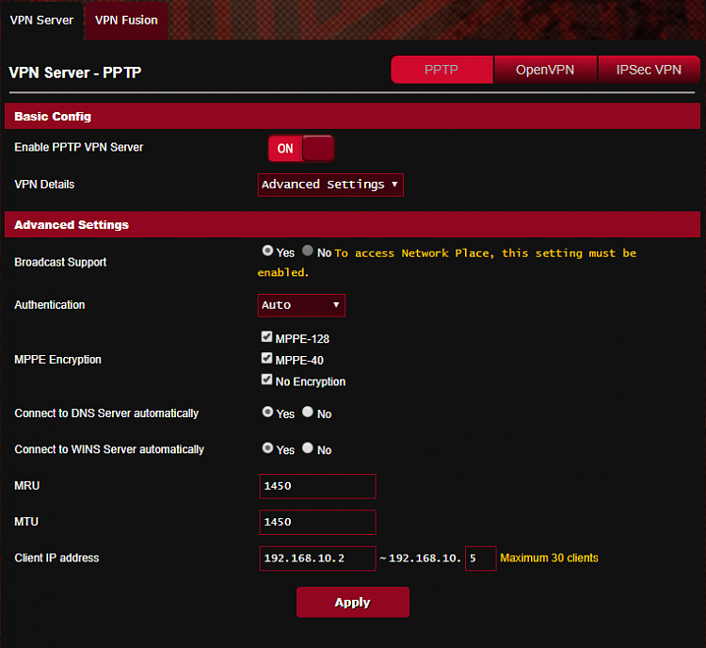Switch to OpenVPN server settings
706x648 pixels.
tap(545, 70)
